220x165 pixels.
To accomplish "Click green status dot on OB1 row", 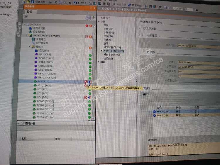I will click(90, 55).
